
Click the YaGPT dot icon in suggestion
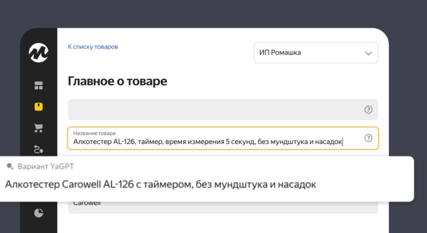point(10,166)
